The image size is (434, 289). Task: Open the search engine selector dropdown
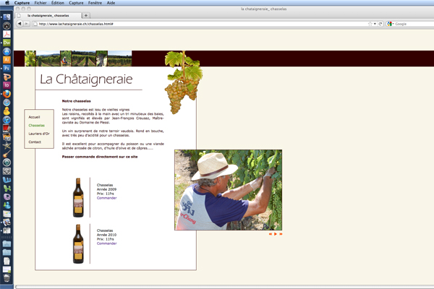pos(391,24)
